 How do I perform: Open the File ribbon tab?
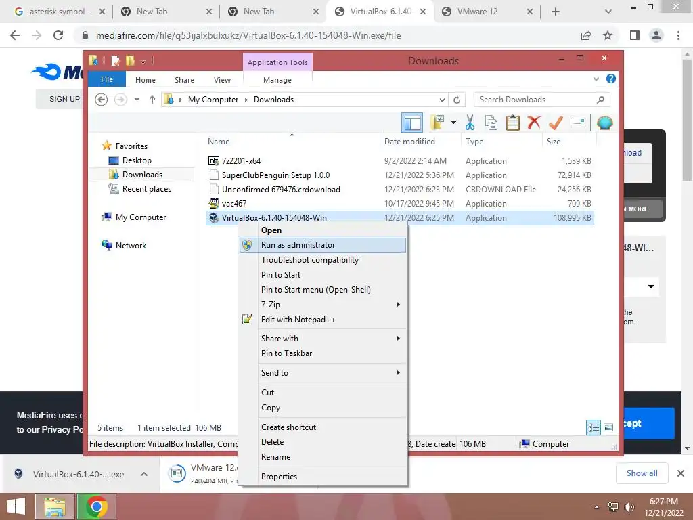click(x=107, y=79)
